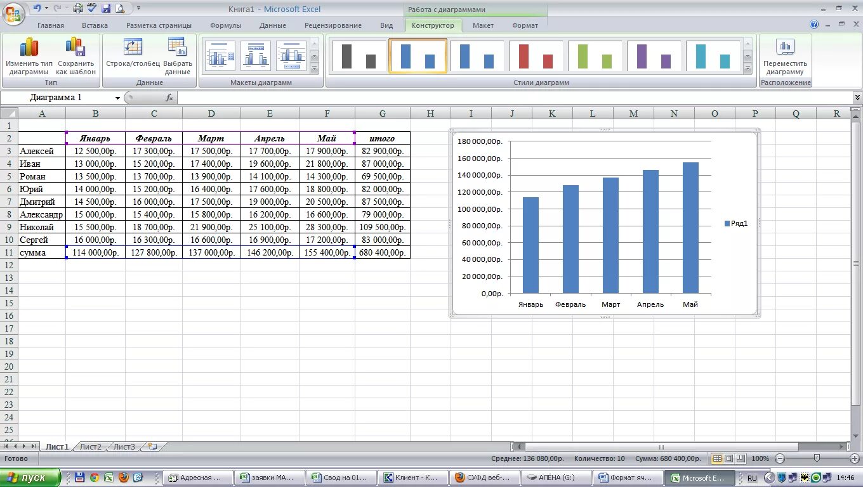
Task: Open the Разметка страницы ribbon tab
Action: pos(159,25)
